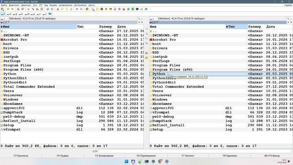Open the Инструменты menu
Viewport: 293px width, 165px height.
pos(80,5)
